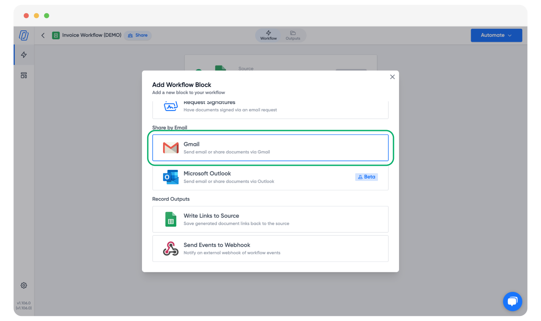The height and width of the screenshot is (321, 541).
Task: Open the templates layout icon in sidebar
Action: point(24,75)
